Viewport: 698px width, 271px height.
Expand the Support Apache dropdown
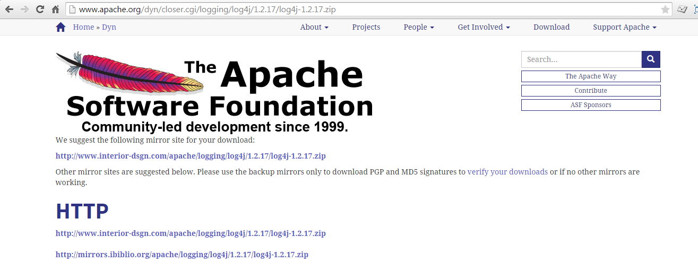click(625, 27)
